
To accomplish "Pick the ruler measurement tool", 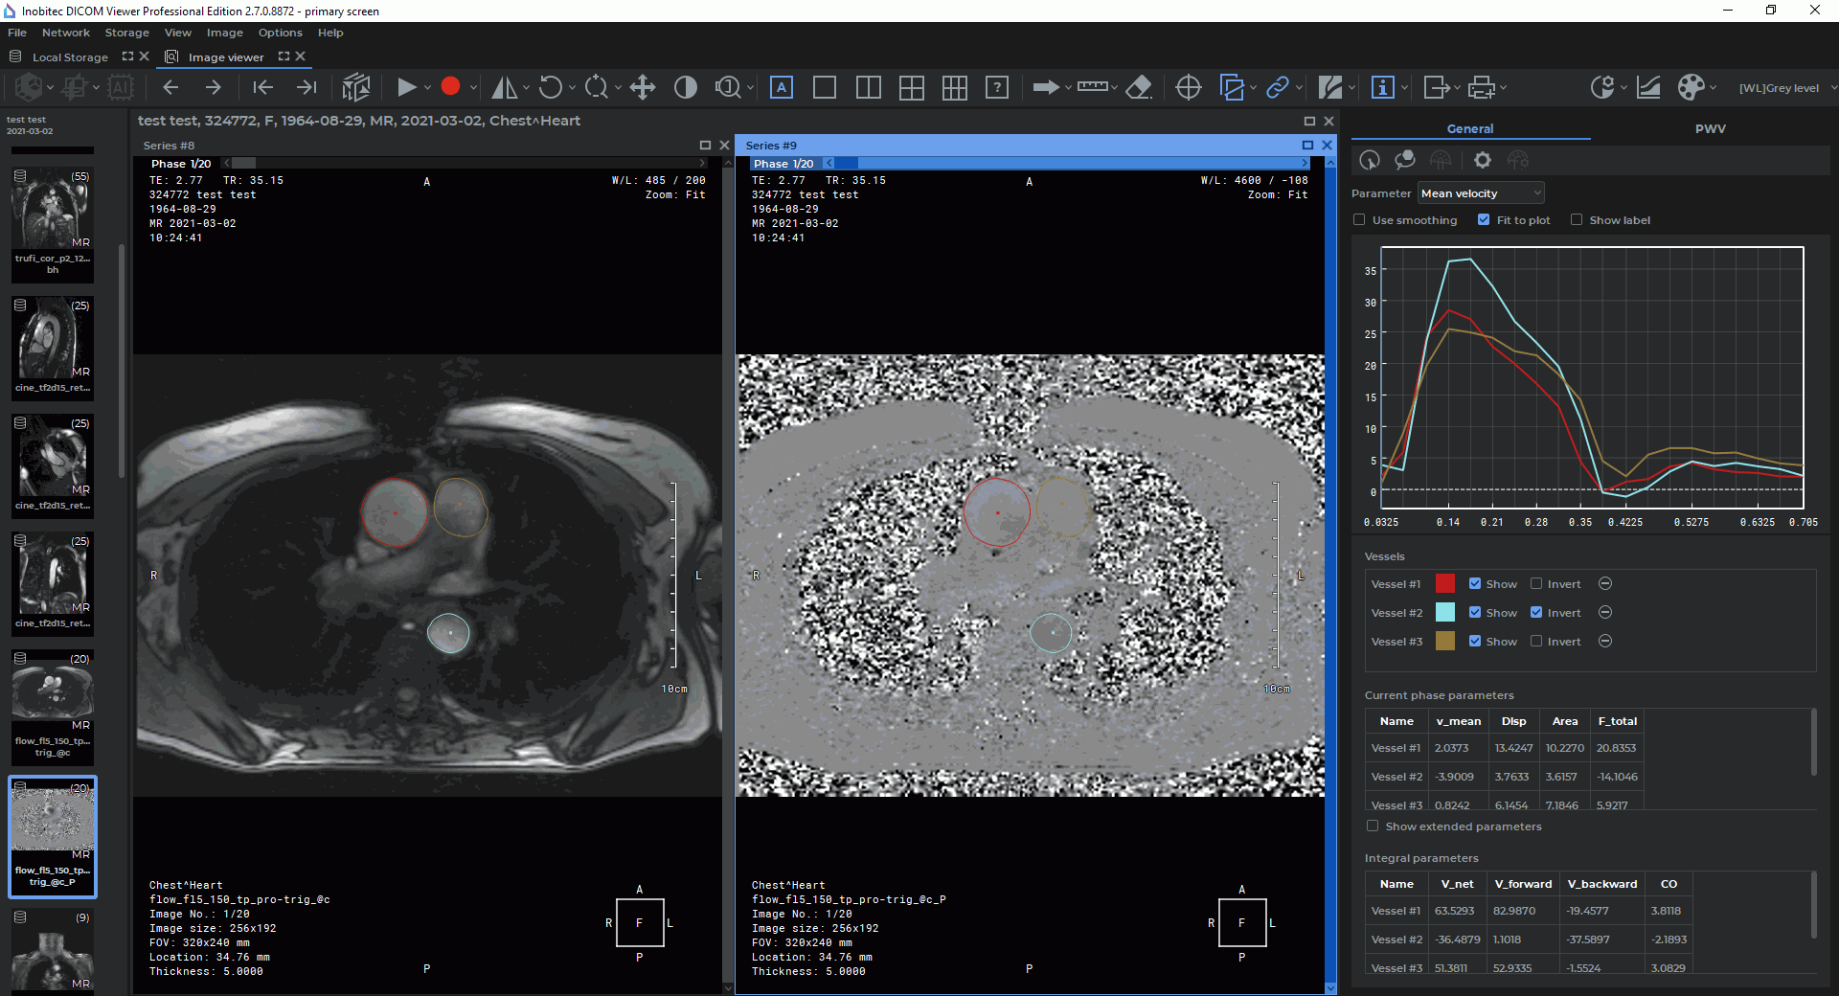I will 1092,87.
